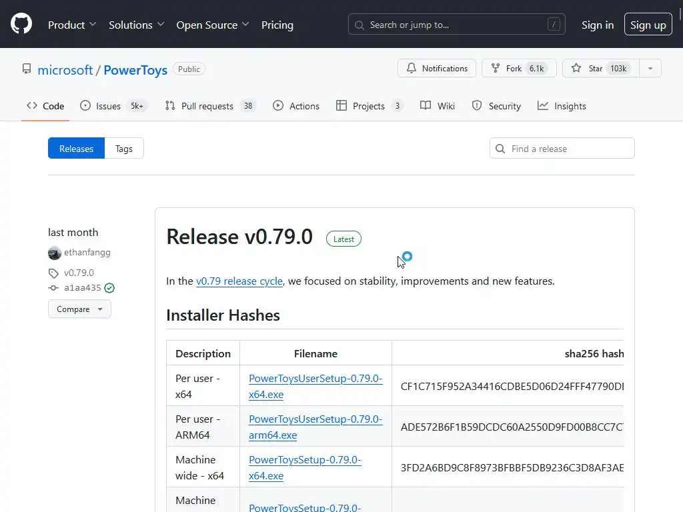Open the Insights tab

(x=562, y=106)
